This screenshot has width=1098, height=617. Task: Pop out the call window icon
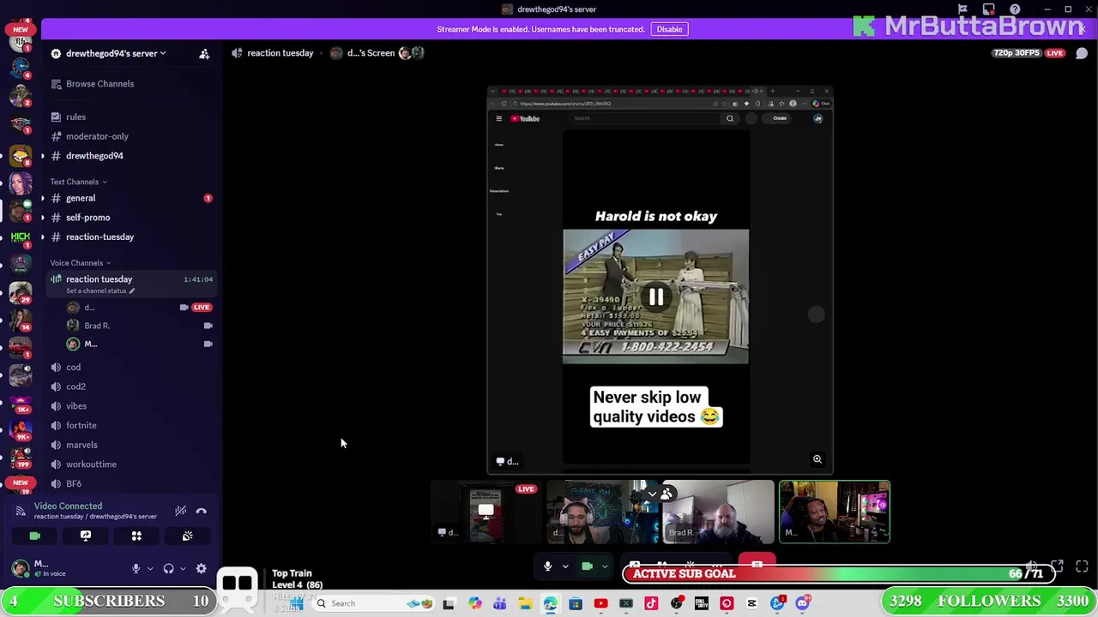click(x=1057, y=566)
